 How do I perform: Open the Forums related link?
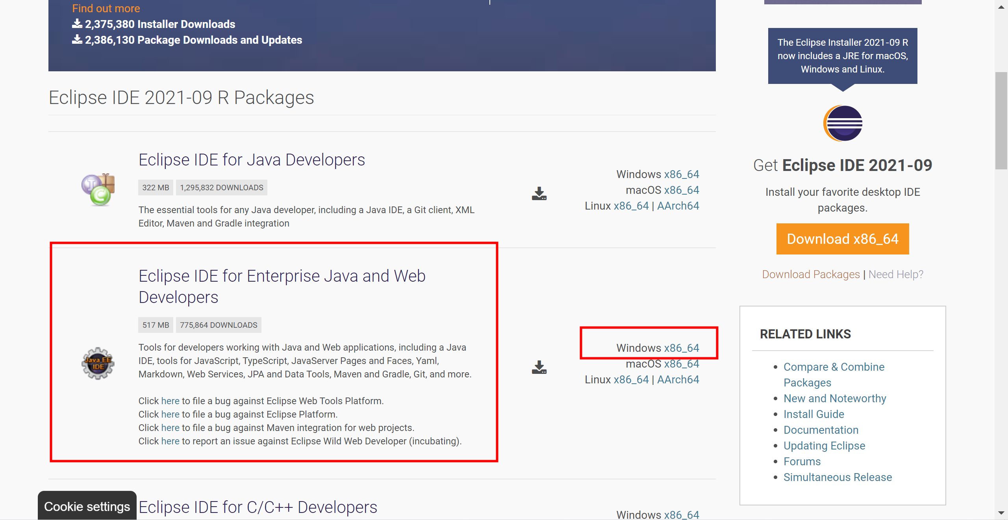click(802, 461)
